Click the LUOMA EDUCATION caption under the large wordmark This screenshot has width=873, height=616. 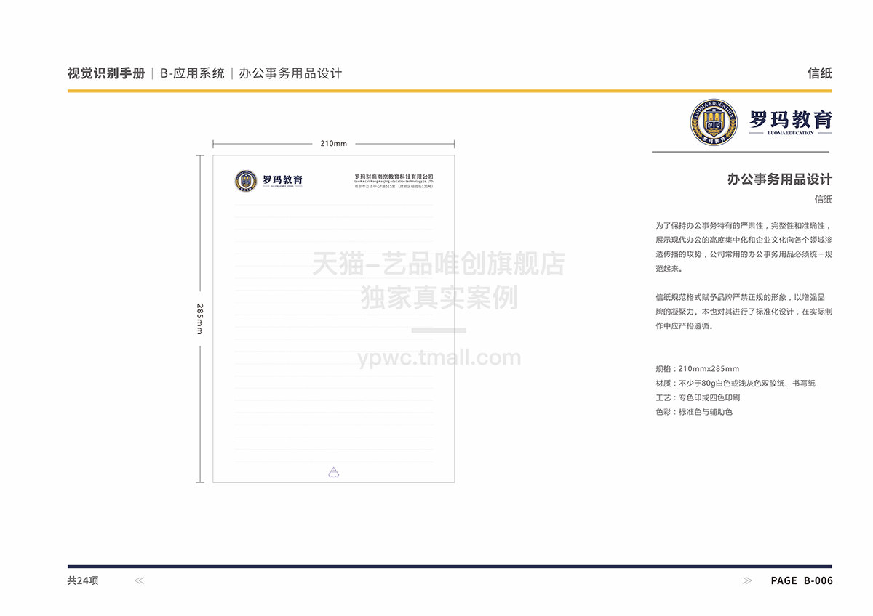790,133
